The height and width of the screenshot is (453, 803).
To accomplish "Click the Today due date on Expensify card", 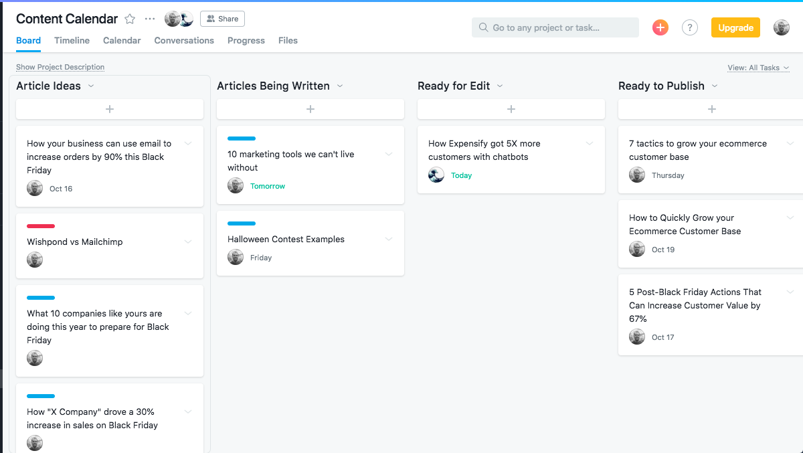I will (462, 175).
